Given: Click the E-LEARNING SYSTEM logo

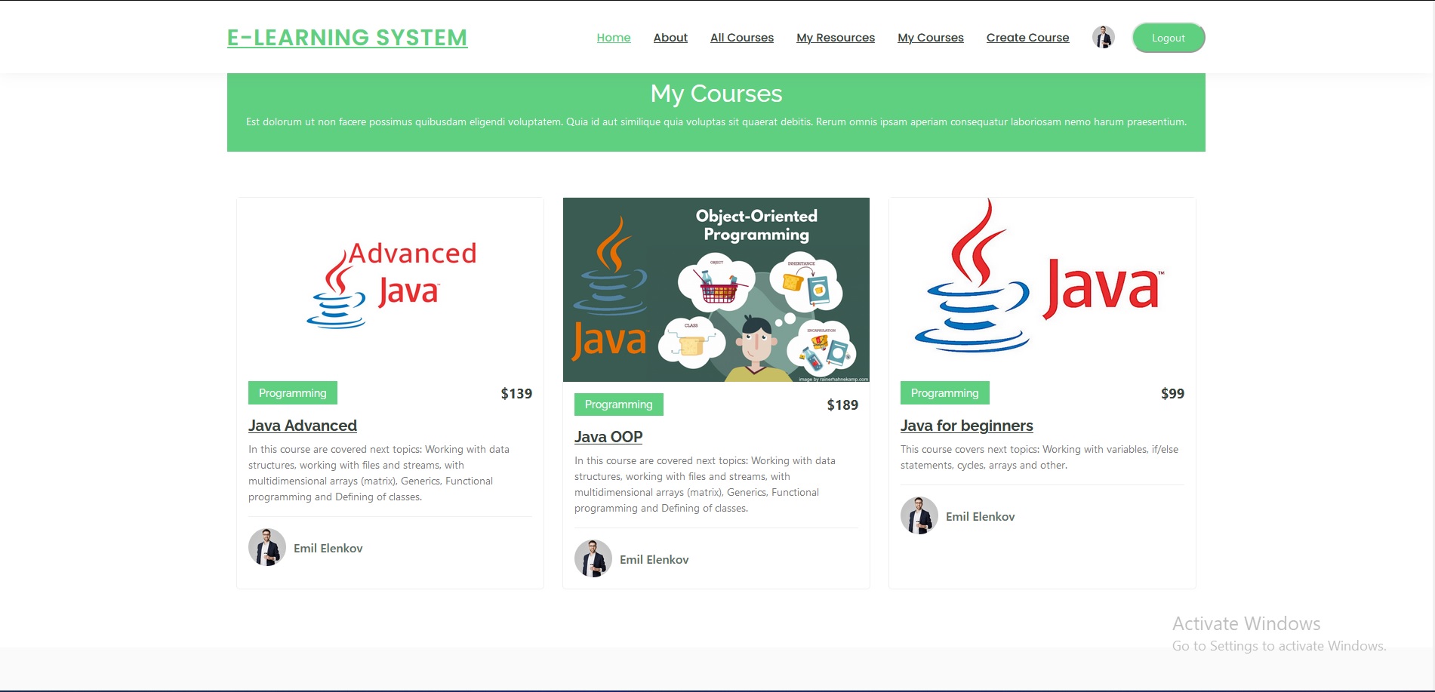Looking at the screenshot, I should point(347,38).
